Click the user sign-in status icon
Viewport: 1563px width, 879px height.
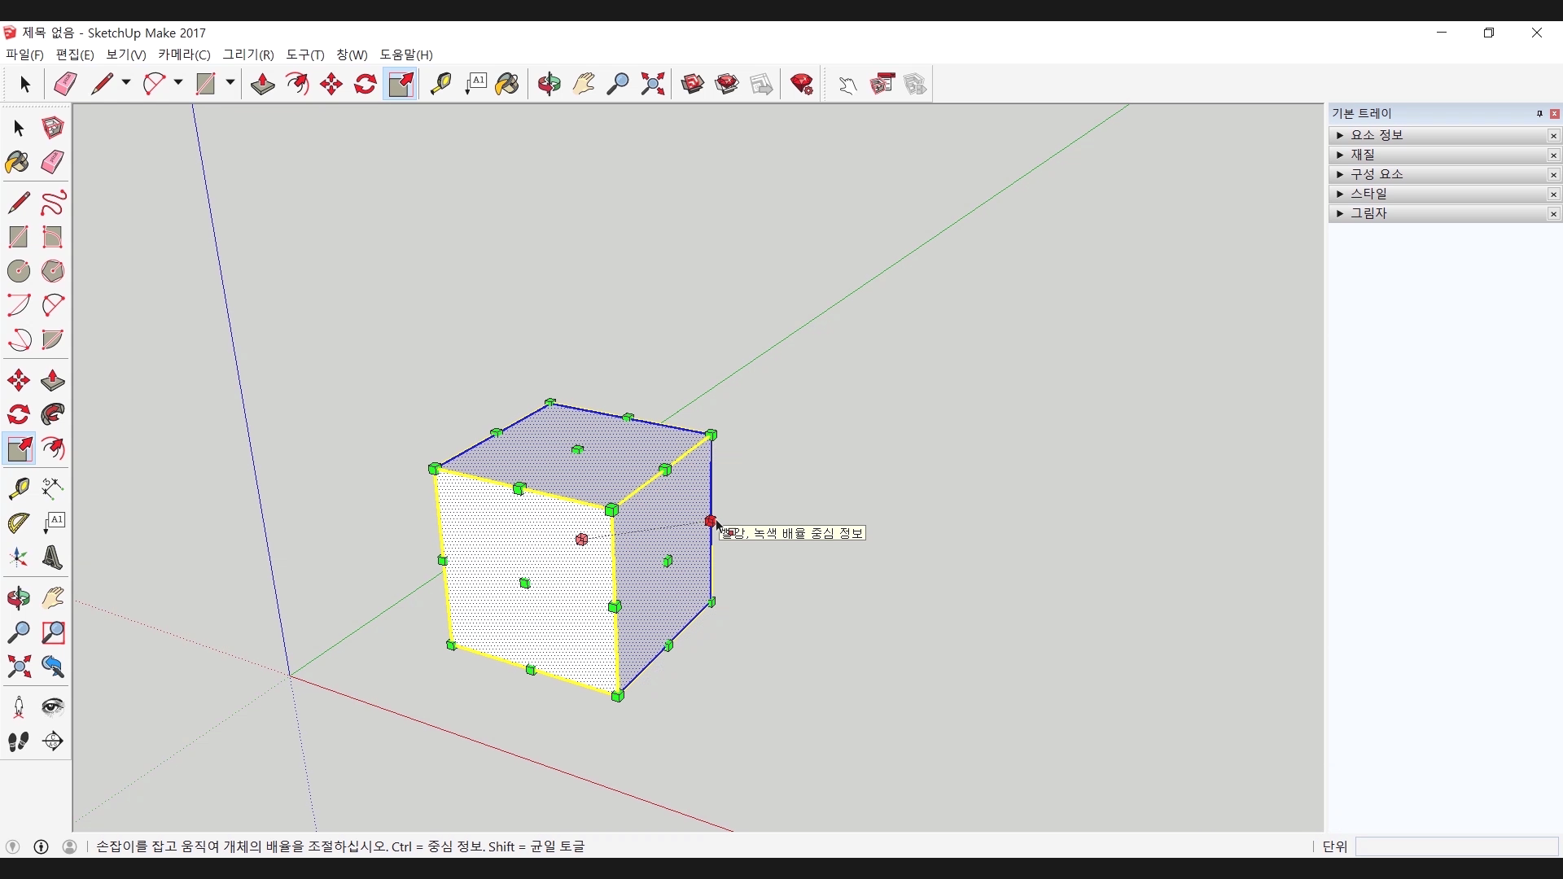click(x=70, y=846)
